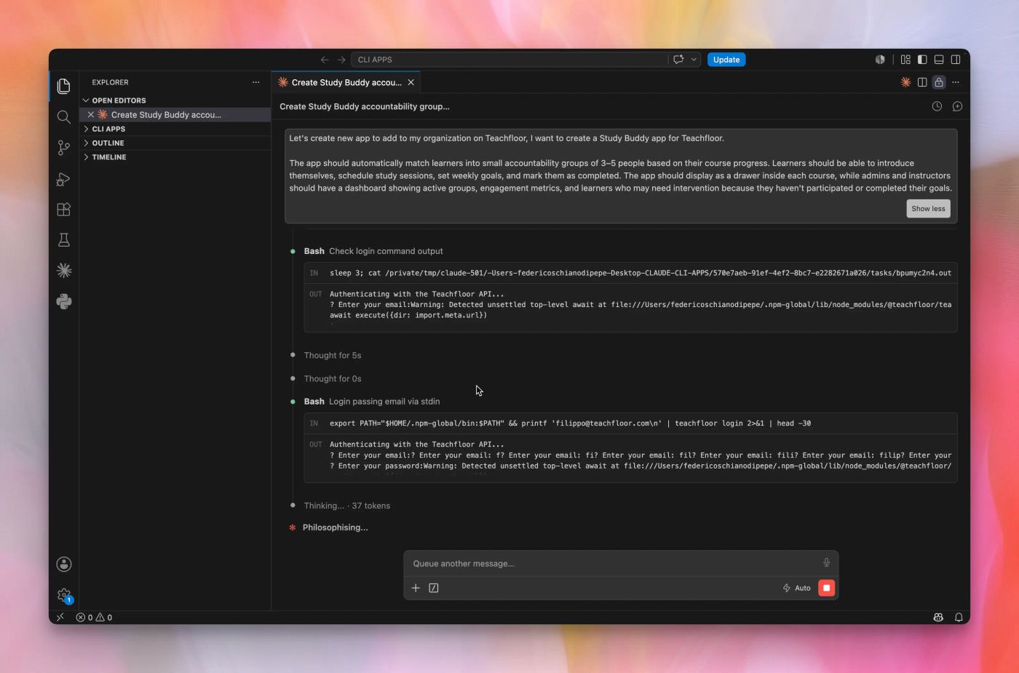The image size is (1019, 673).
Task: Change the Auto mode selector
Action: (796, 588)
